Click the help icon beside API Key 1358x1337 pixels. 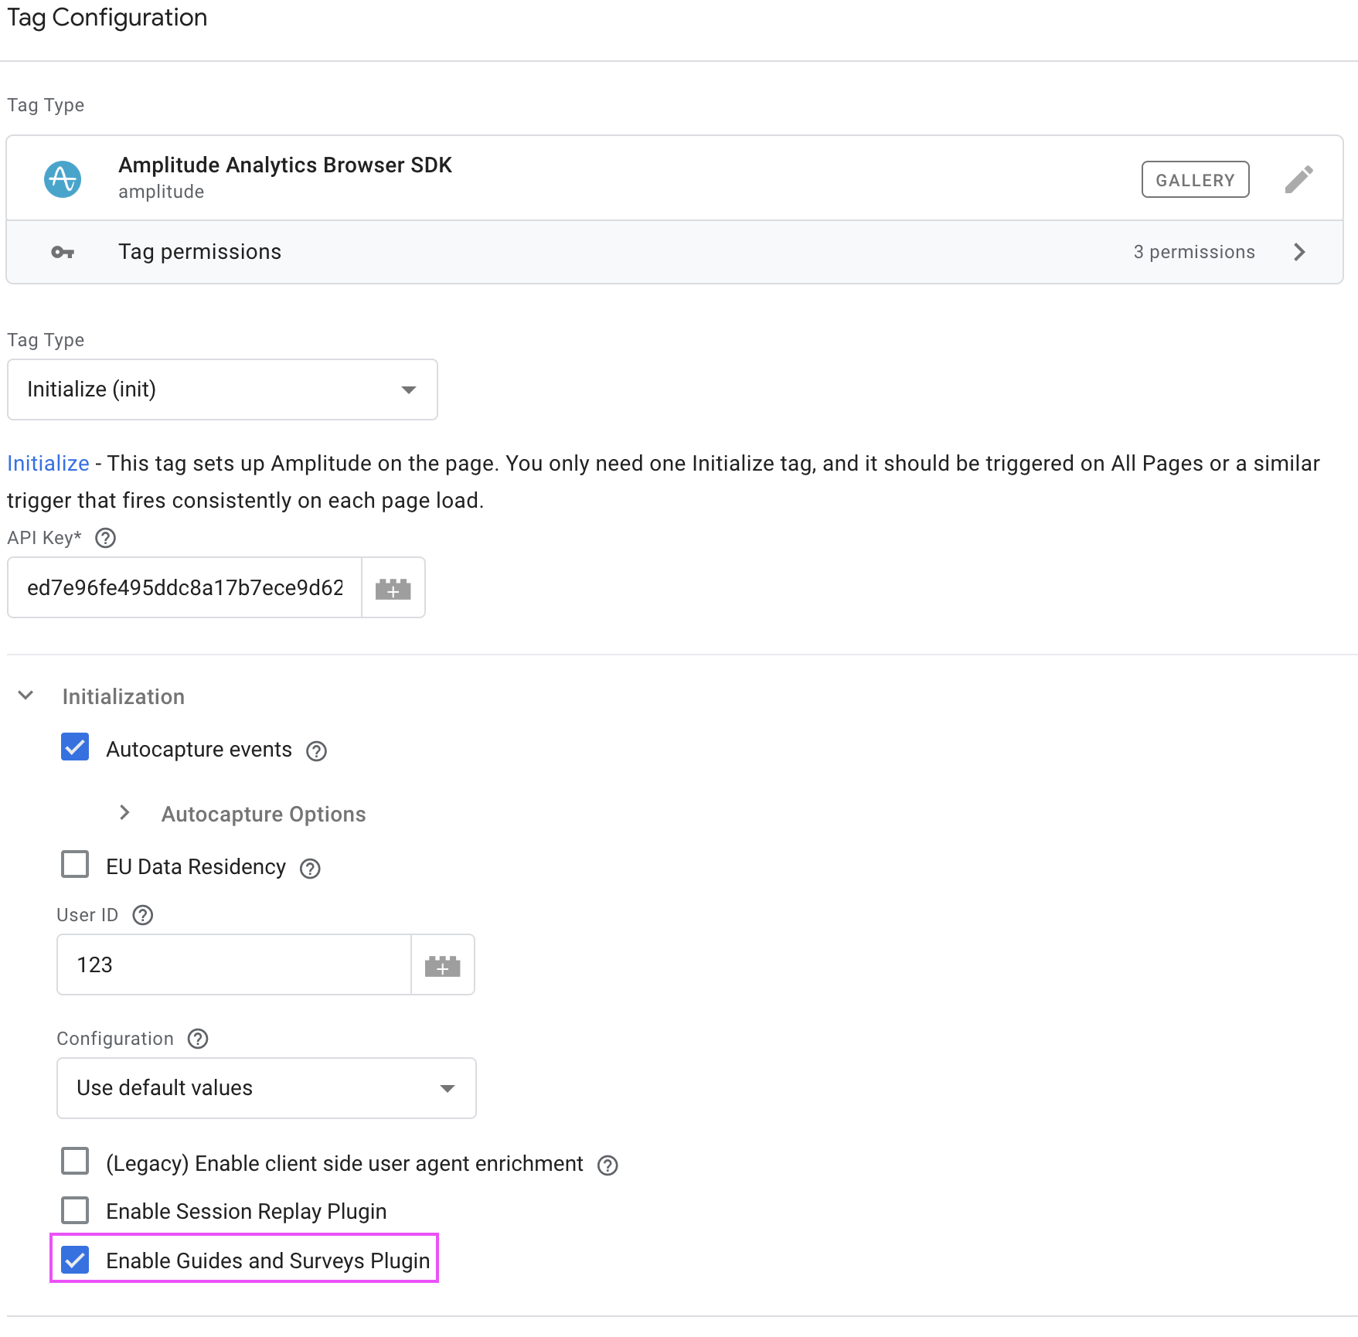[x=105, y=538]
